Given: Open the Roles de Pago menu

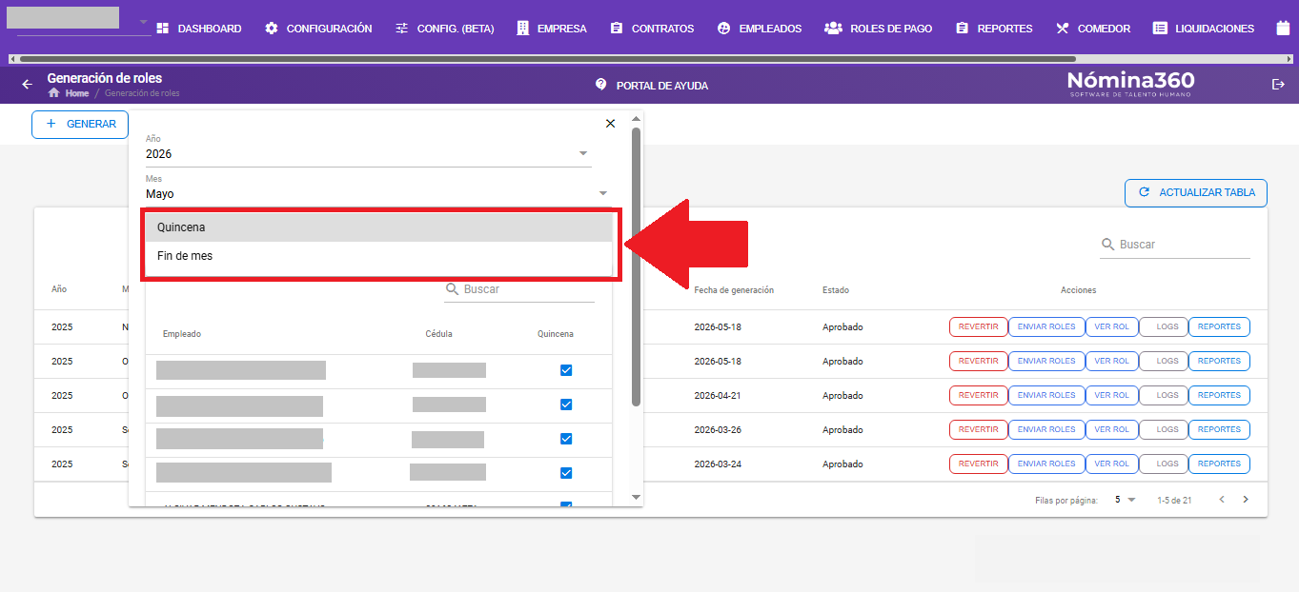Looking at the screenshot, I should tap(878, 29).
